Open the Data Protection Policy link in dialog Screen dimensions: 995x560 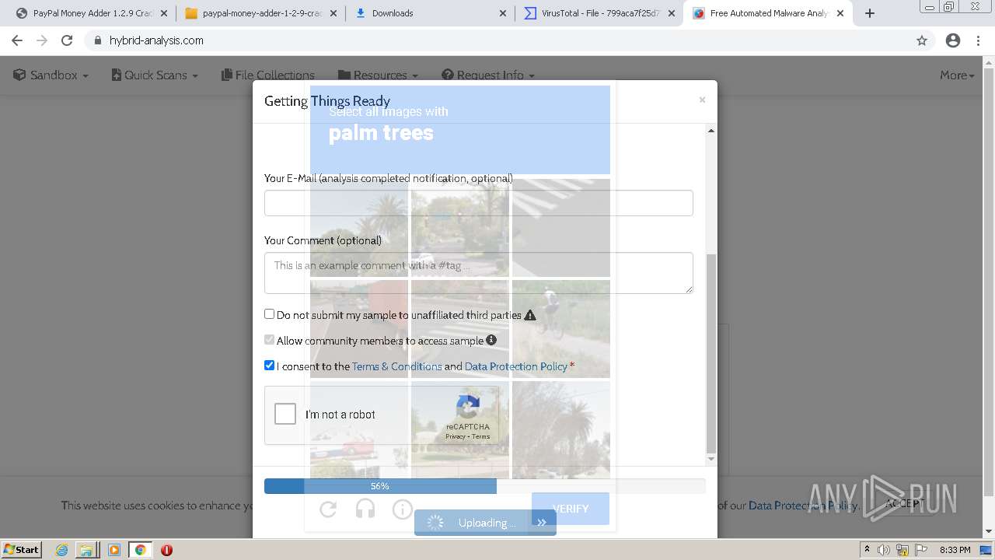pos(516,366)
